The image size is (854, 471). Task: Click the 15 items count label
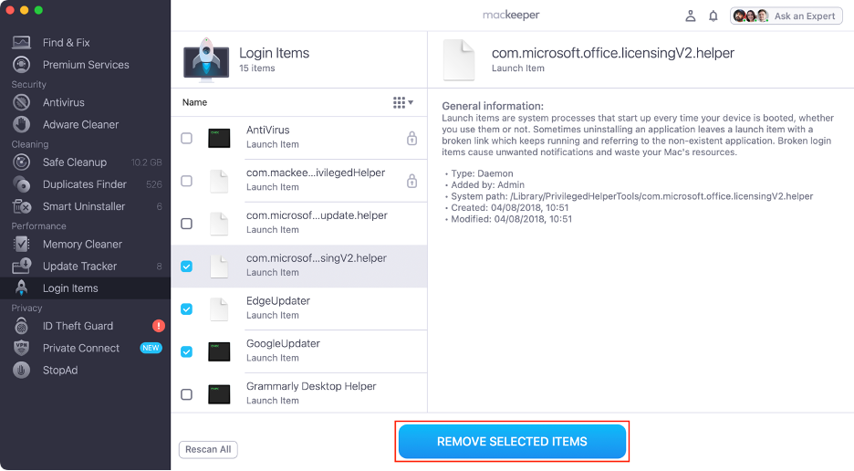coord(257,68)
